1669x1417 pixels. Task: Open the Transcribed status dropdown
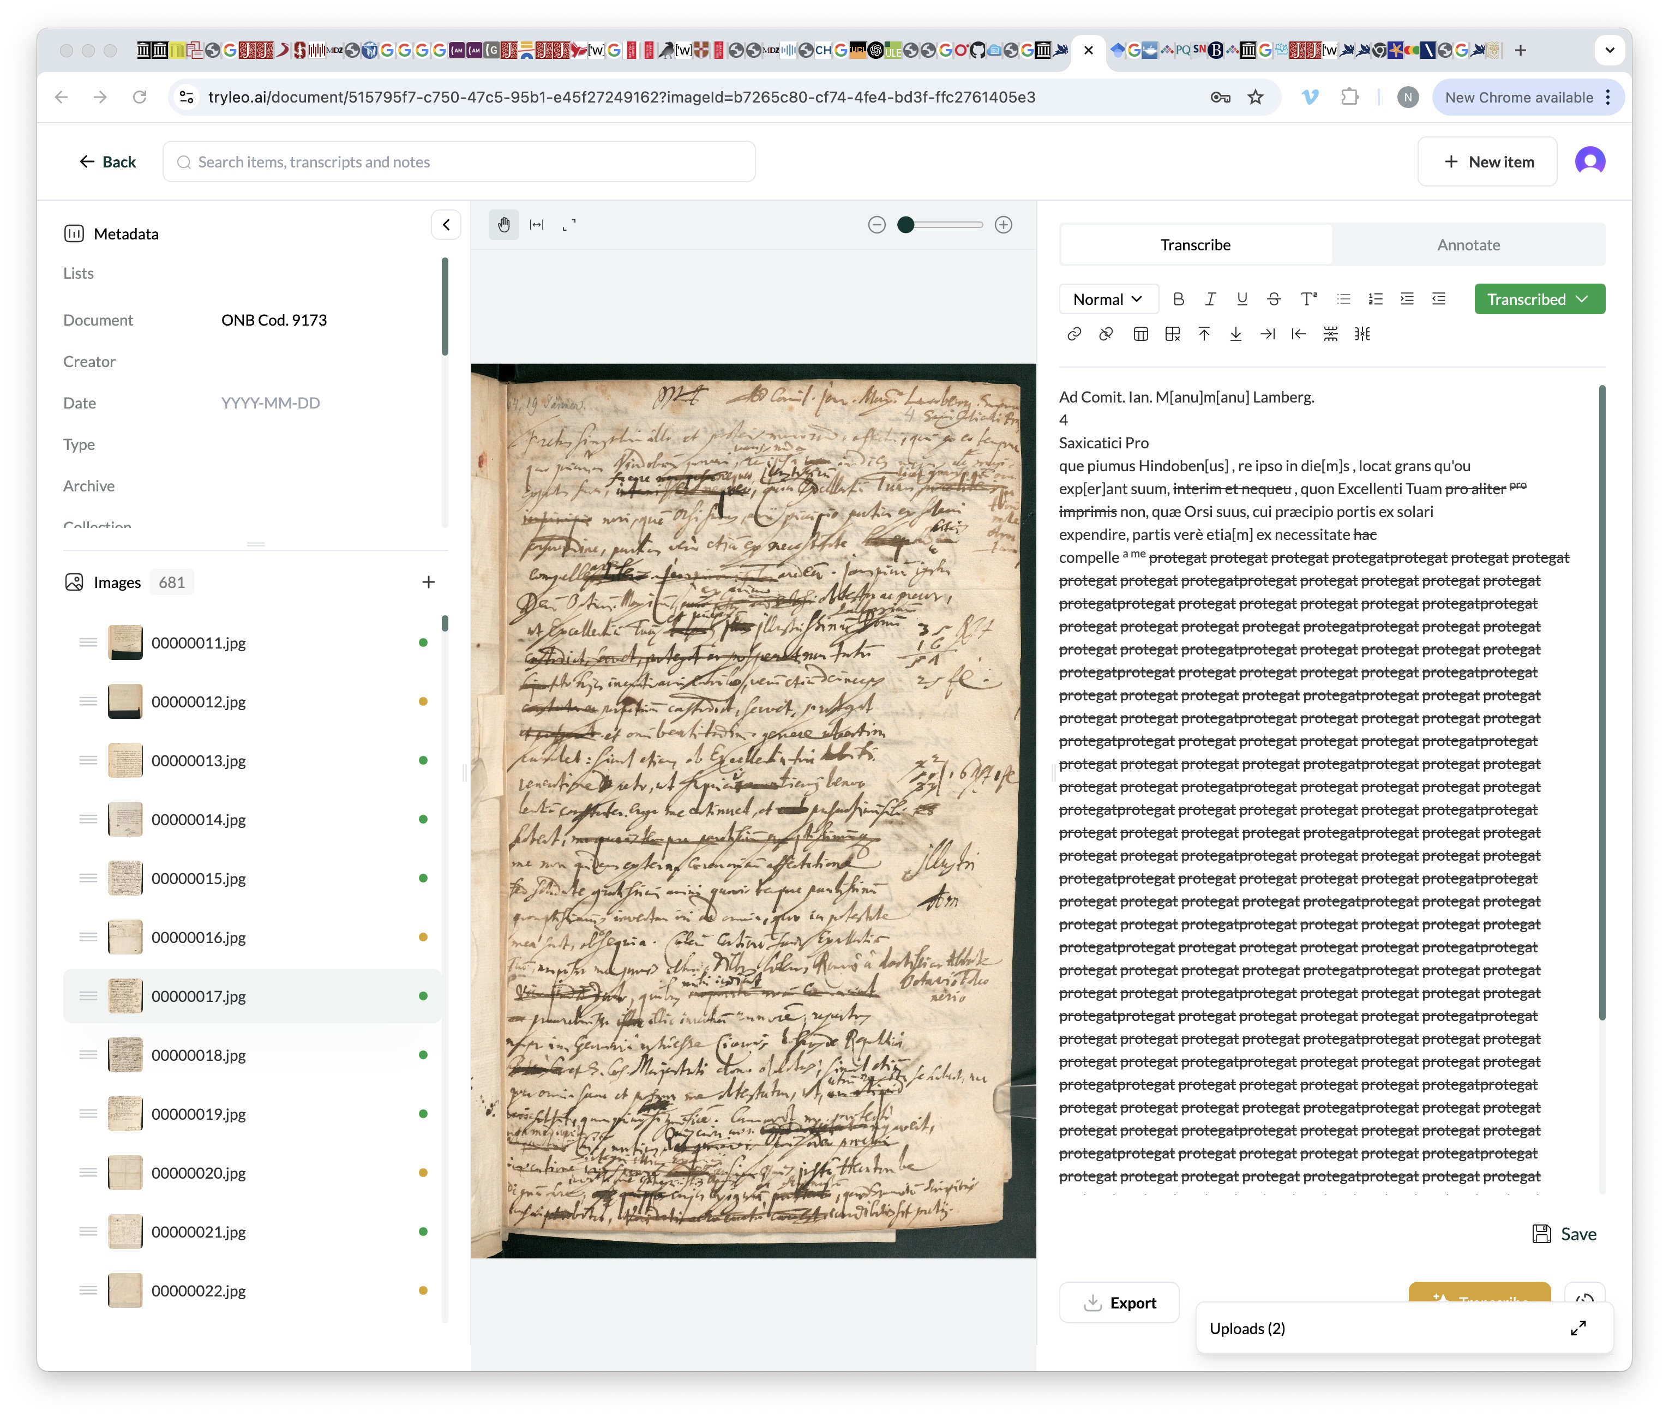[x=1538, y=299]
